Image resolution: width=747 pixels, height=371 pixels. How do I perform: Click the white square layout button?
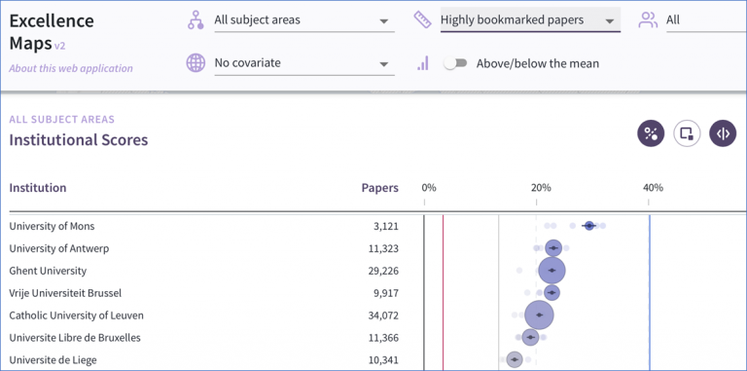point(687,133)
